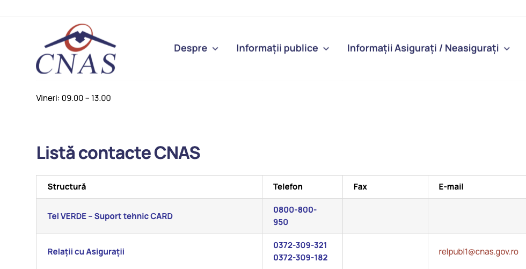Click phone number 0372-309-182
Viewport: 526px width, 269px height.
(x=300, y=258)
